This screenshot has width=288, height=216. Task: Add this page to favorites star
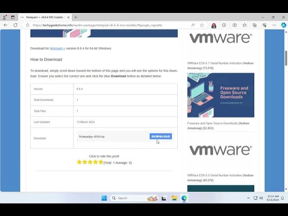[x=202, y=25]
